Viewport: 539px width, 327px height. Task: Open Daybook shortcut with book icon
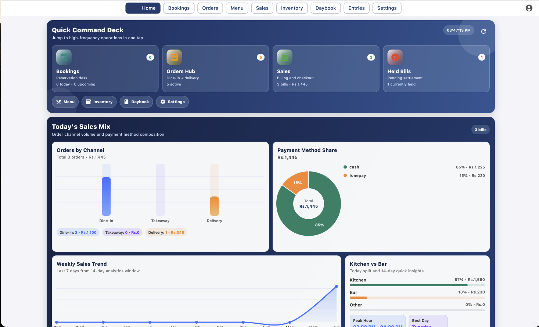coord(136,102)
